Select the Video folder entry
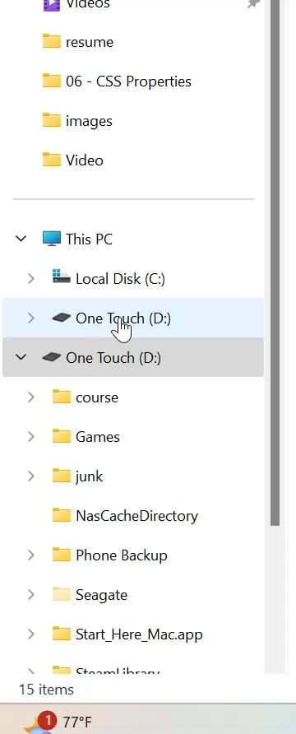 133,160
